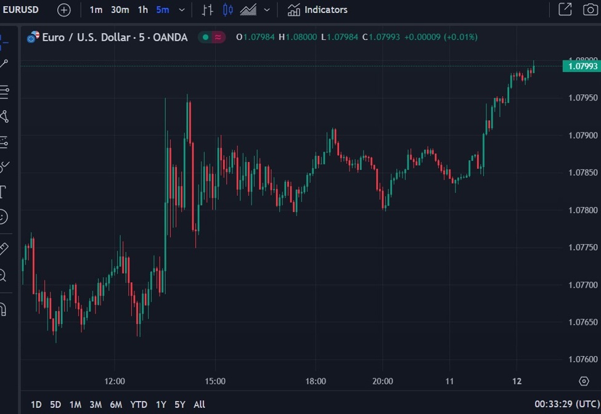Switch to candlestick chart style
The image size is (601, 414).
click(228, 10)
